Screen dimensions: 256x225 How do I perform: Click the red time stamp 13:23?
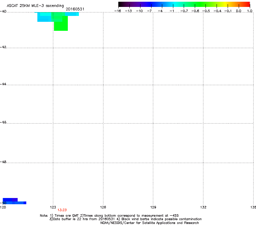pyautogui.click(x=62, y=210)
